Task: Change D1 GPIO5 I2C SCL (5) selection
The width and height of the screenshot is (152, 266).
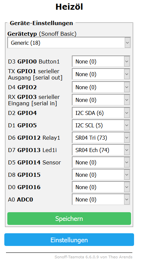Action: click(101, 125)
